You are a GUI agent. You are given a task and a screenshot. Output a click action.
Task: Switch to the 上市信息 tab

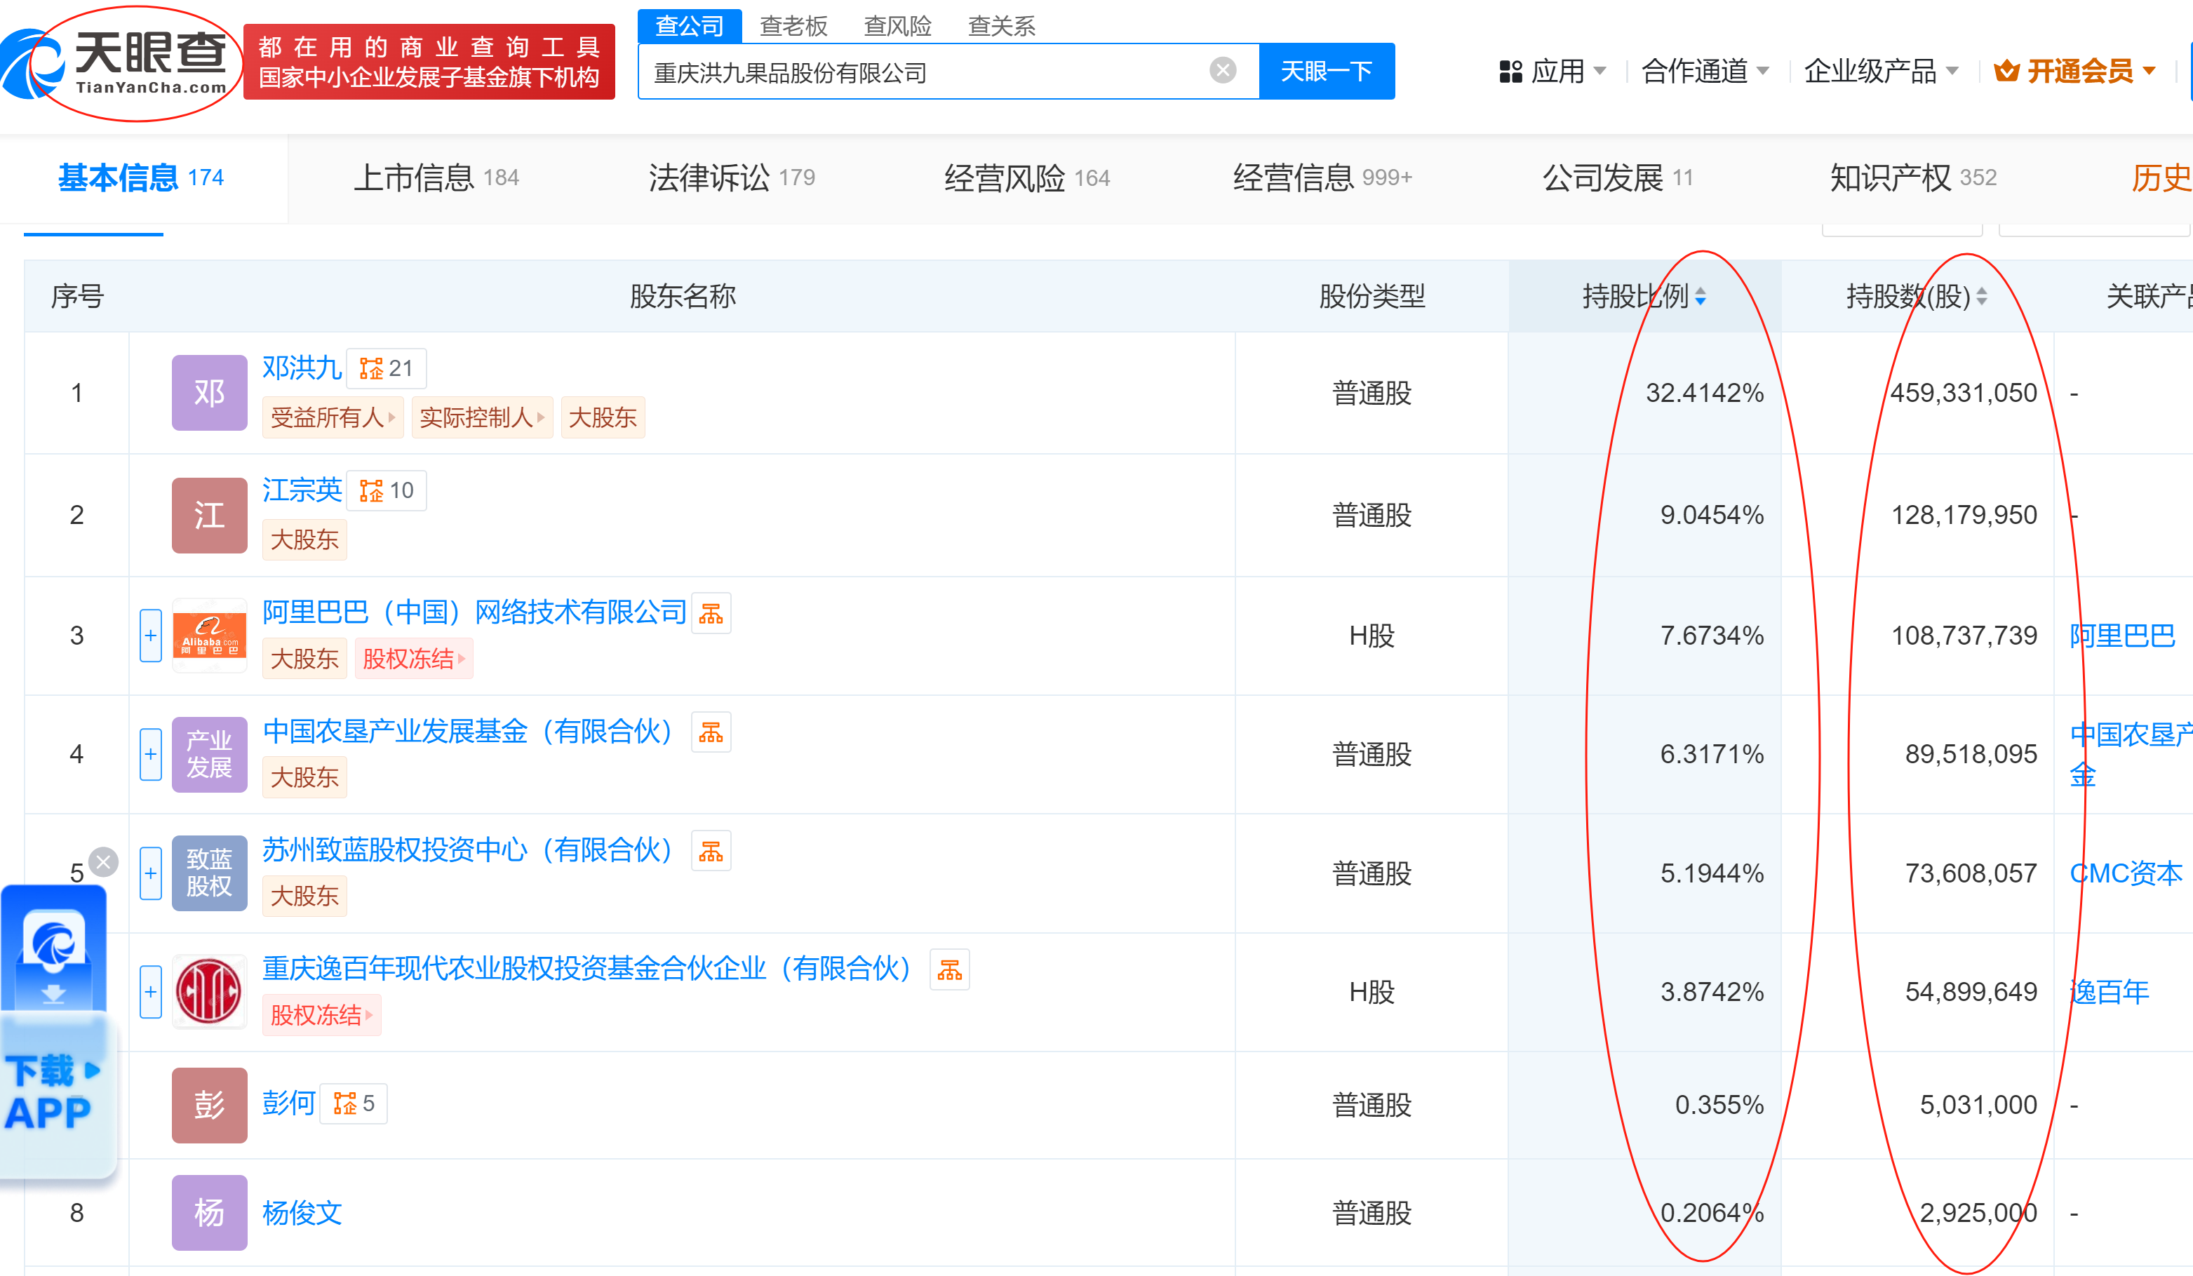tap(416, 177)
